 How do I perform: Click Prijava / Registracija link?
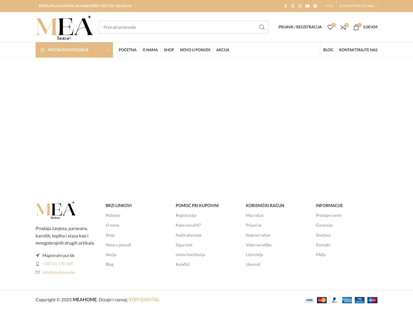pos(300,27)
